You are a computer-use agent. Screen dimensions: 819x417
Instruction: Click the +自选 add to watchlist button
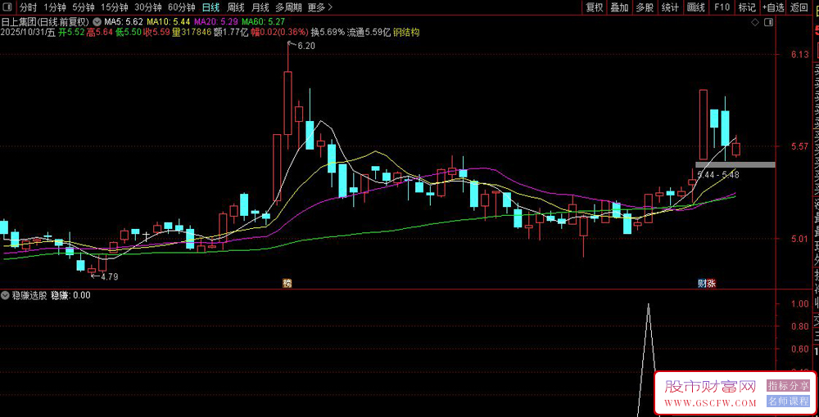pos(772,7)
